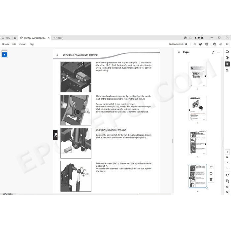Close the Pages panel
Screen dimensions: 231x231
click(179, 52)
